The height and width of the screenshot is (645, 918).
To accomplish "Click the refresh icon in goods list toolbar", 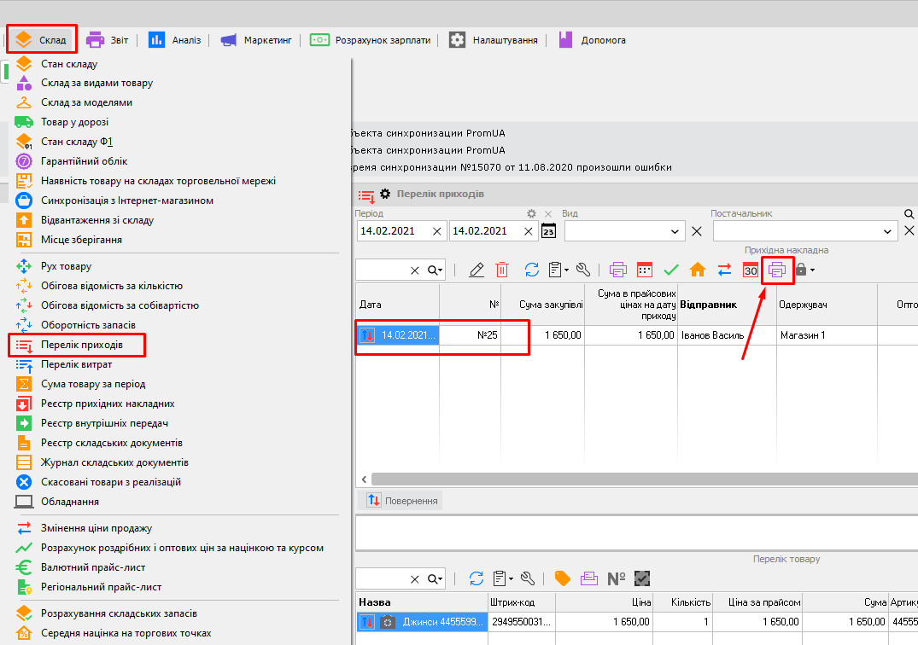I will click(477, 578).
